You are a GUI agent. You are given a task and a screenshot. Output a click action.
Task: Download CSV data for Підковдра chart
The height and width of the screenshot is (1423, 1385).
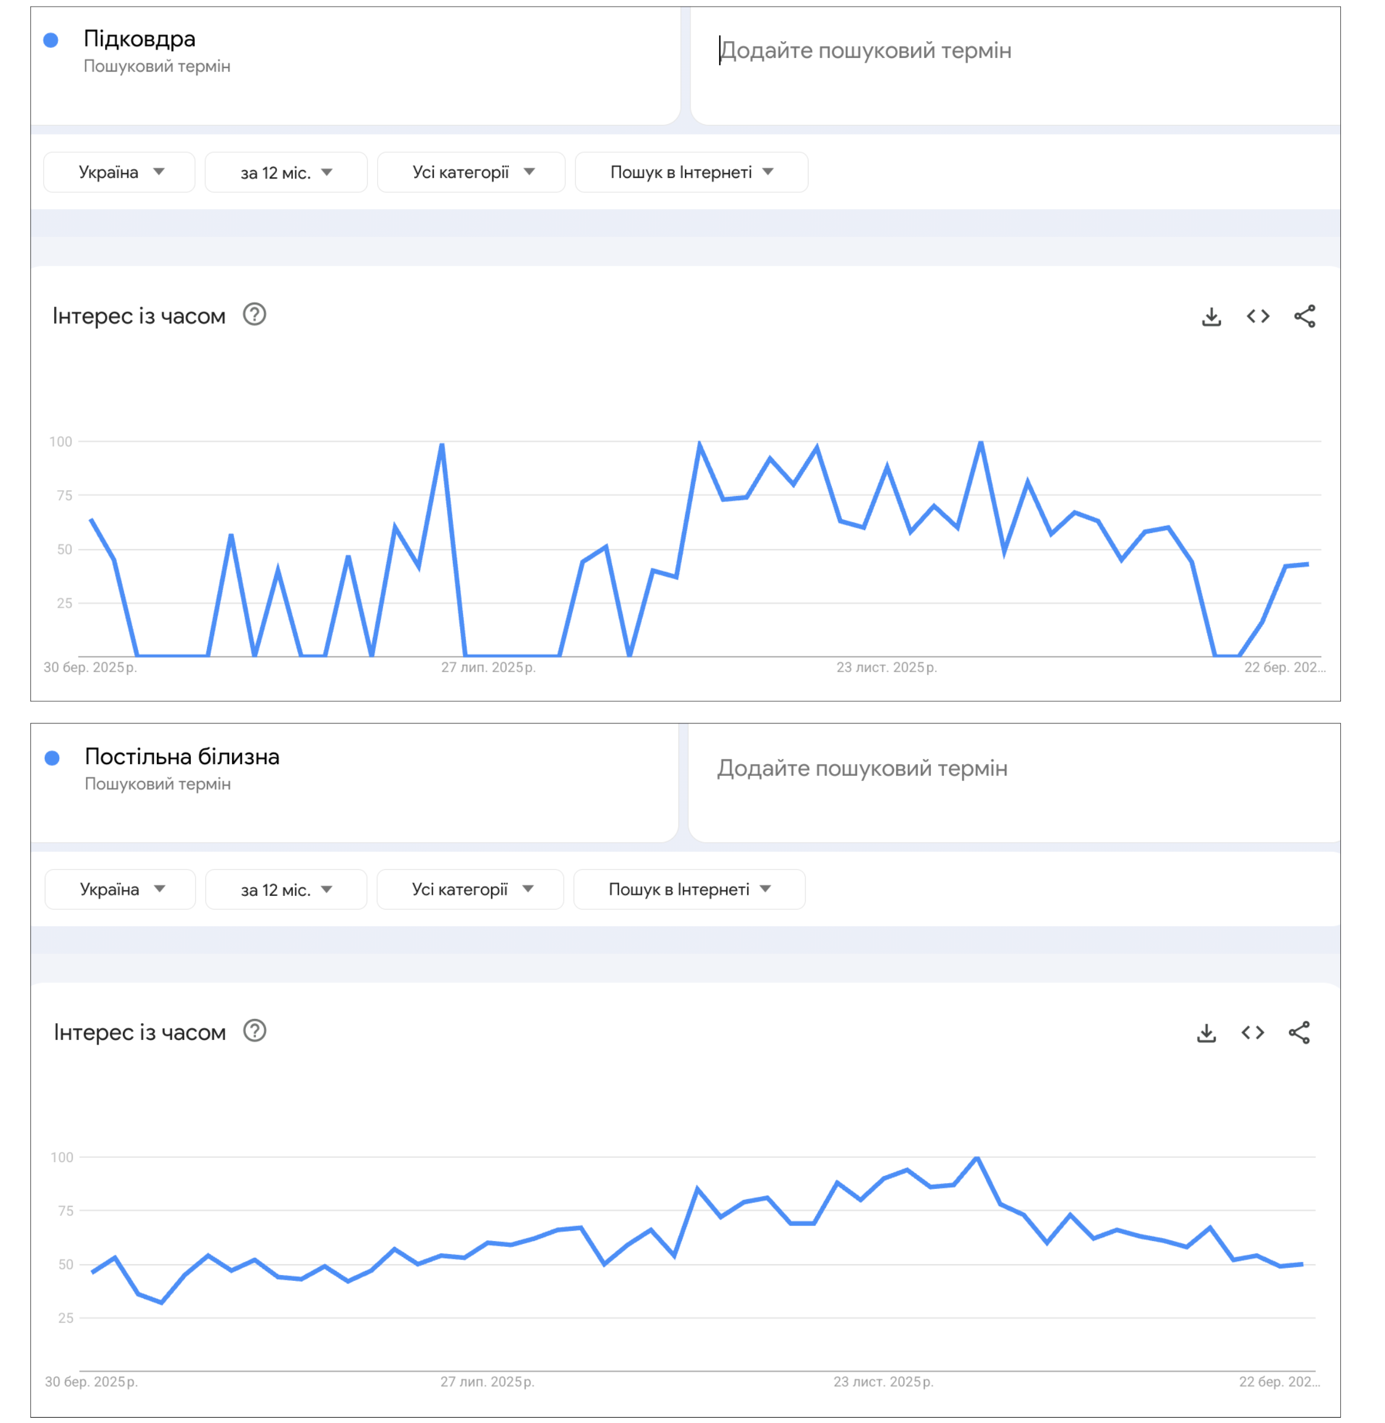tap(1211, 316)
